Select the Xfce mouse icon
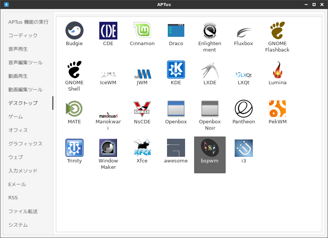Viewport: 328px width, 238px height. click(x=142, y=148)
